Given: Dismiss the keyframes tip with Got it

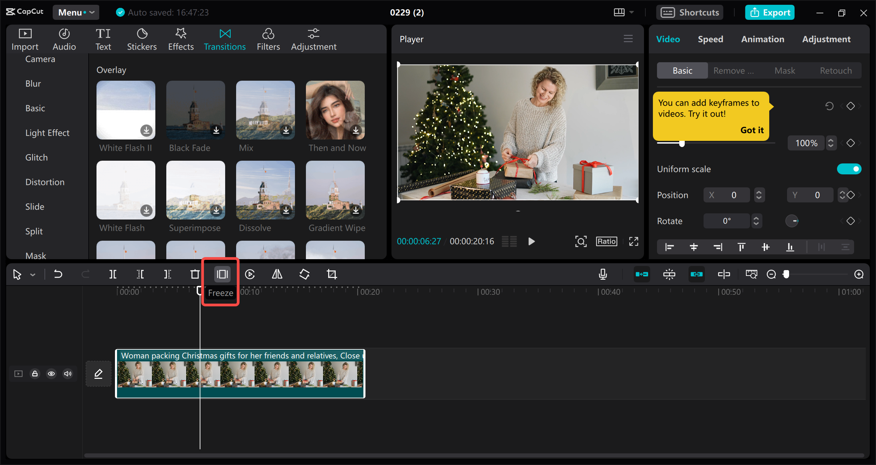Looking at the screenshot, I should 752,130.
